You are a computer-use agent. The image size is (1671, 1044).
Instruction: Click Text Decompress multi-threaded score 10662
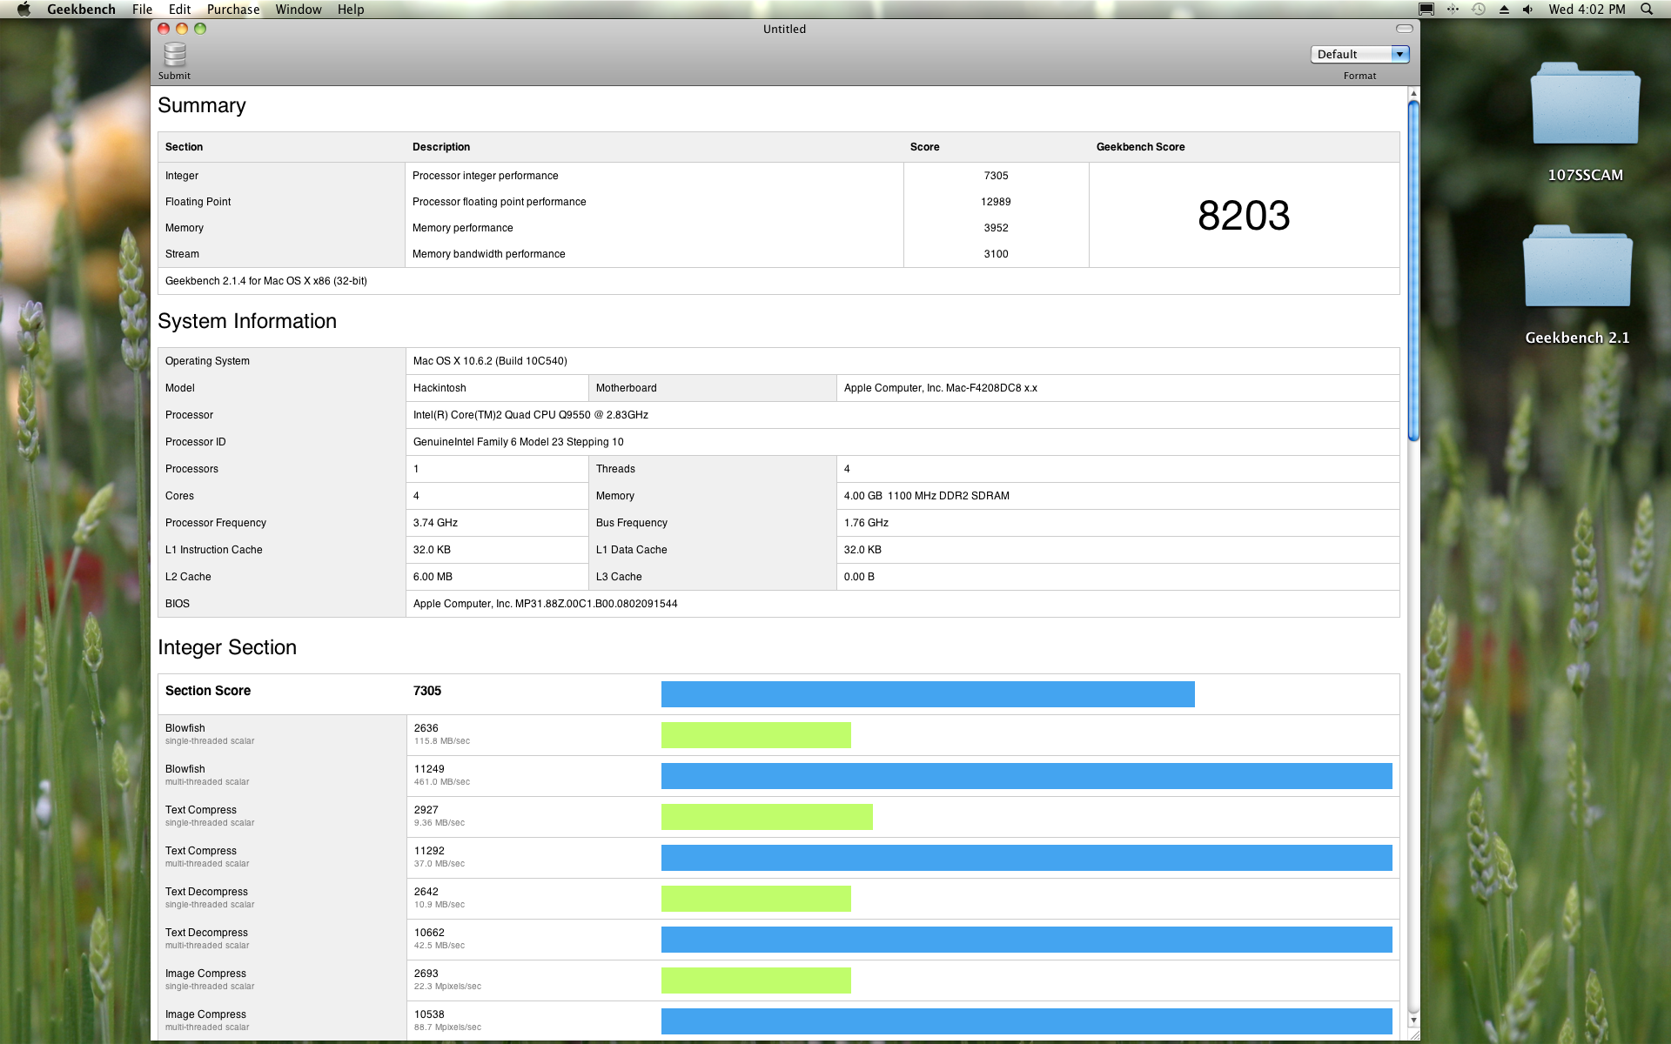429,933
